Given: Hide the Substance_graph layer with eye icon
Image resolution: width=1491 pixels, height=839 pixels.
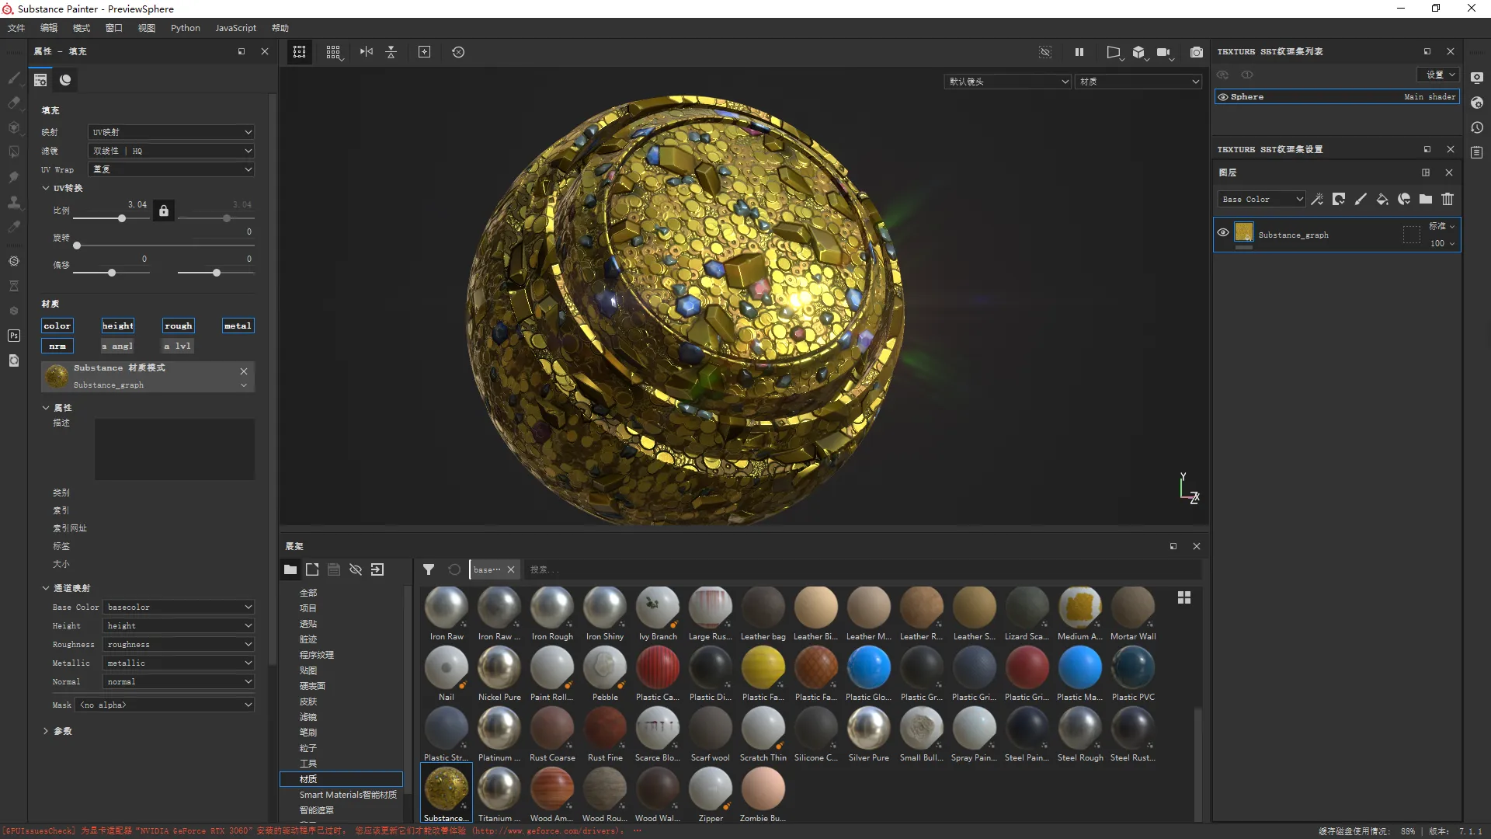Looking at the screenshot, I should point(1223,232).
